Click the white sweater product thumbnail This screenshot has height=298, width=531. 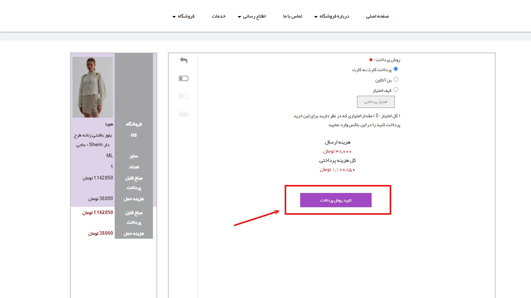(x=93, y=87)
